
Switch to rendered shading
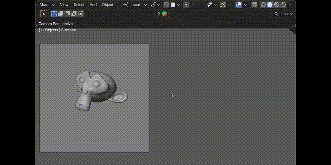pyautogui.click(x=283, y=4)
